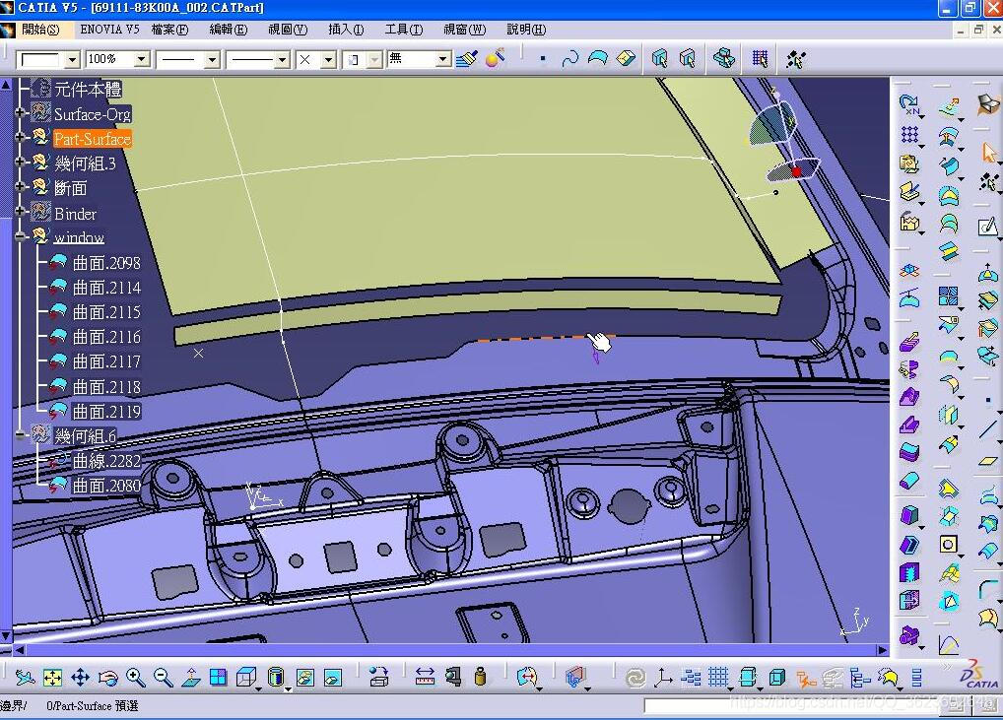
Task: Click the Create Multi-View icon
Action: click(x=218, y=677)
